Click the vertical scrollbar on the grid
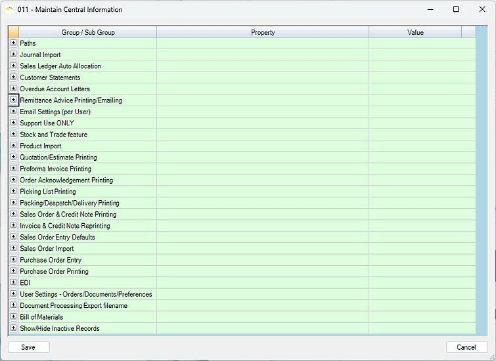 pos(482,184)
